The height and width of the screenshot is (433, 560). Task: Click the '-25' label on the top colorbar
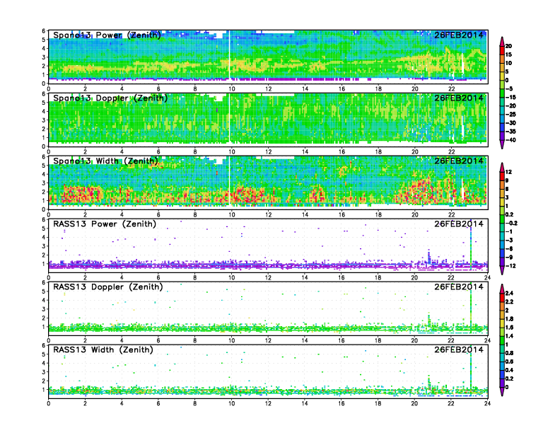click(511, 115)
